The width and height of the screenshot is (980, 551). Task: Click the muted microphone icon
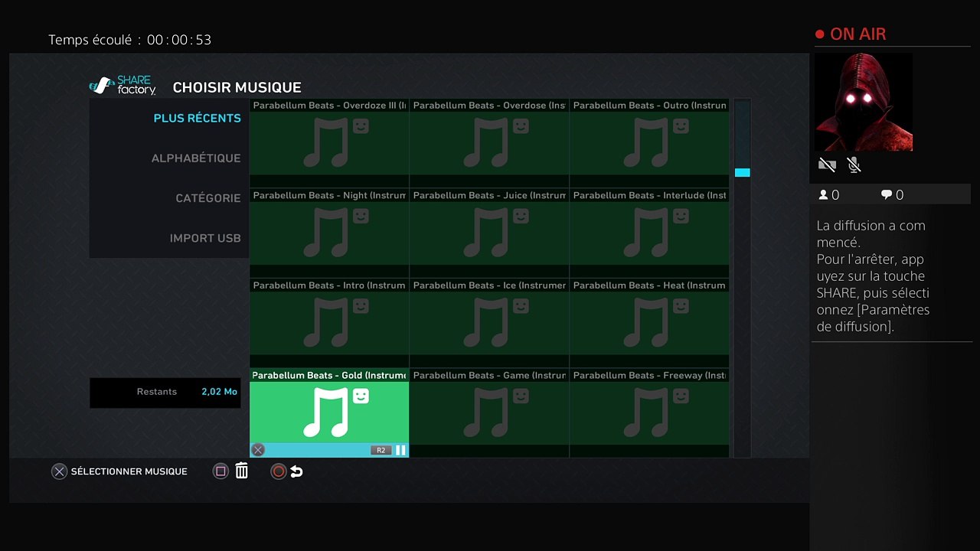tap(854, 165)
